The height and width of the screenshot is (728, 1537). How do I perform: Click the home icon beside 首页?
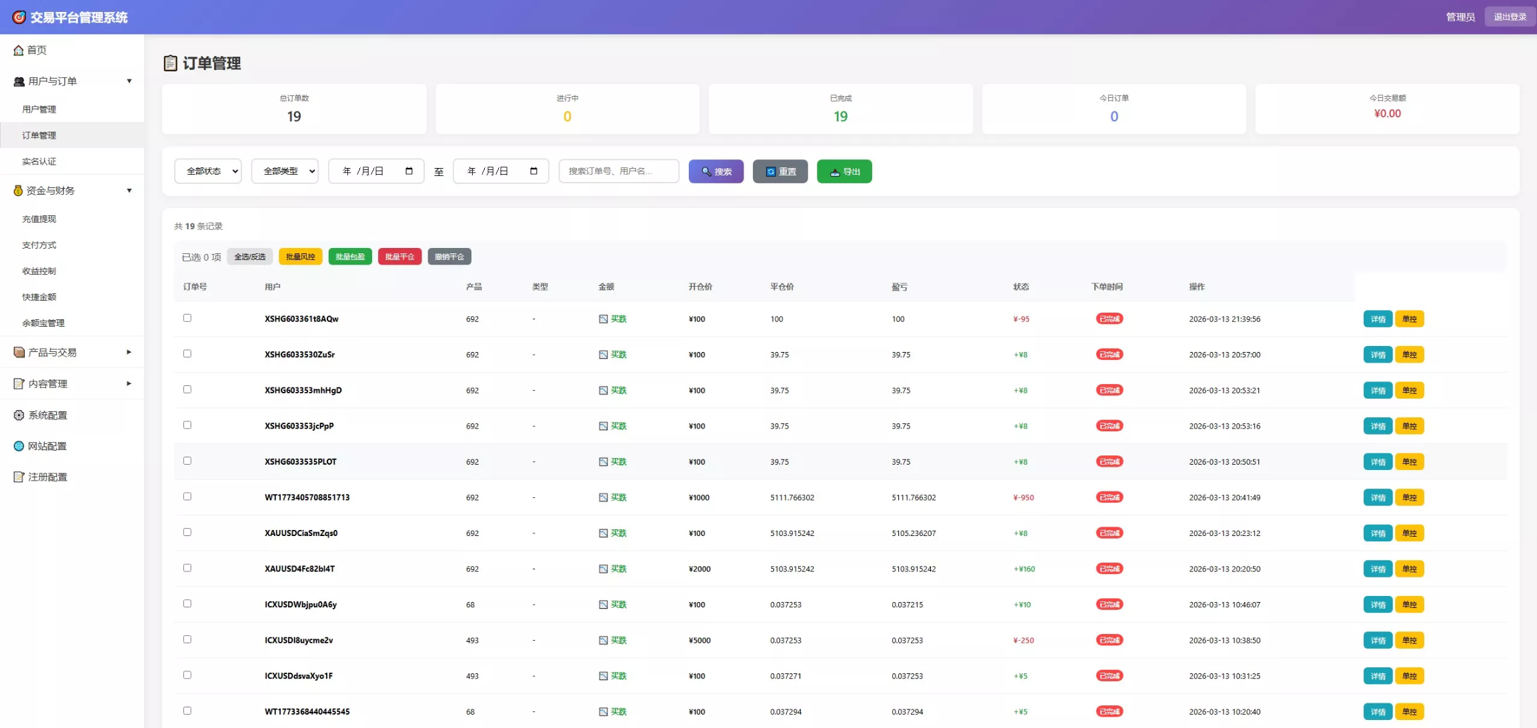[19, 51]
